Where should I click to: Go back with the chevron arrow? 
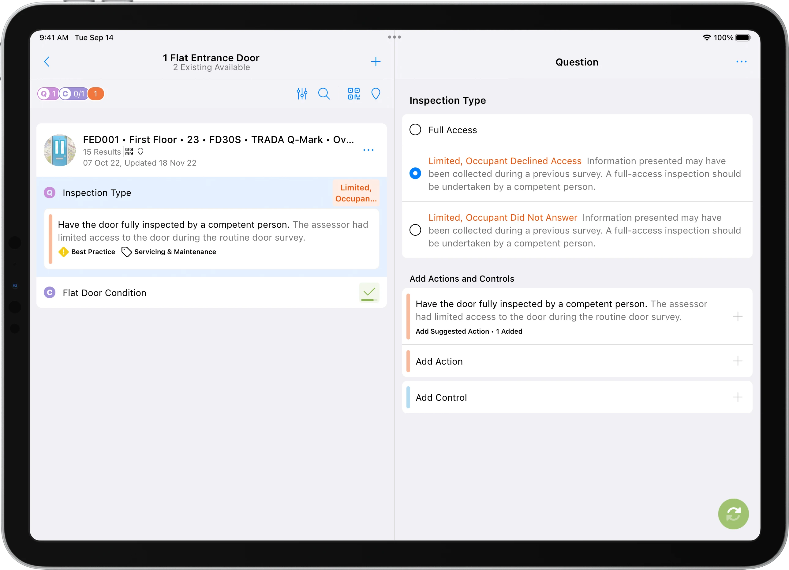tap(47, 62)
